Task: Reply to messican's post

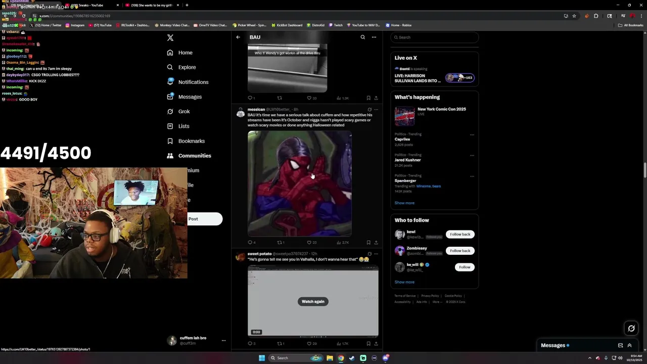Action: coord(251,242)
